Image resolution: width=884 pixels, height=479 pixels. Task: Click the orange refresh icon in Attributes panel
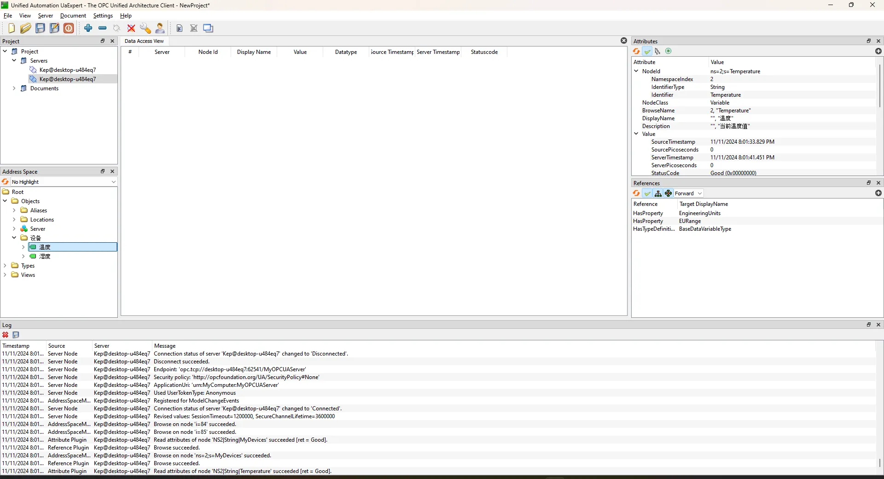(636, 52)
